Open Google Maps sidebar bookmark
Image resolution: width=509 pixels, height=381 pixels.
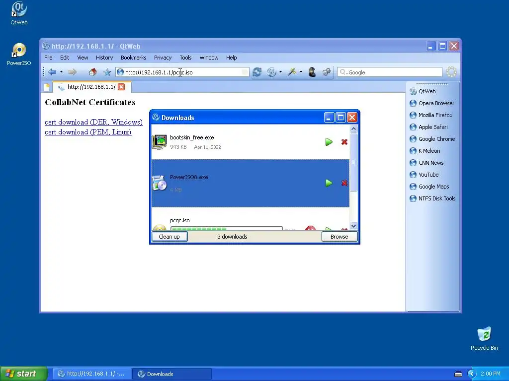[429, 187]
